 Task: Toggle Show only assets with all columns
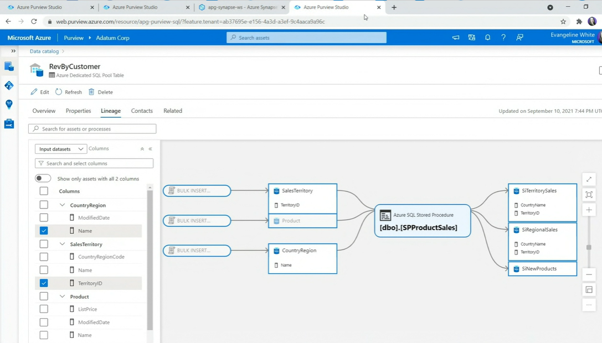(43, 179)
